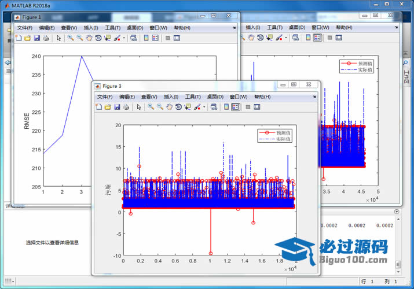Insert colorbar in Figure 1

(x=146, y=38)
